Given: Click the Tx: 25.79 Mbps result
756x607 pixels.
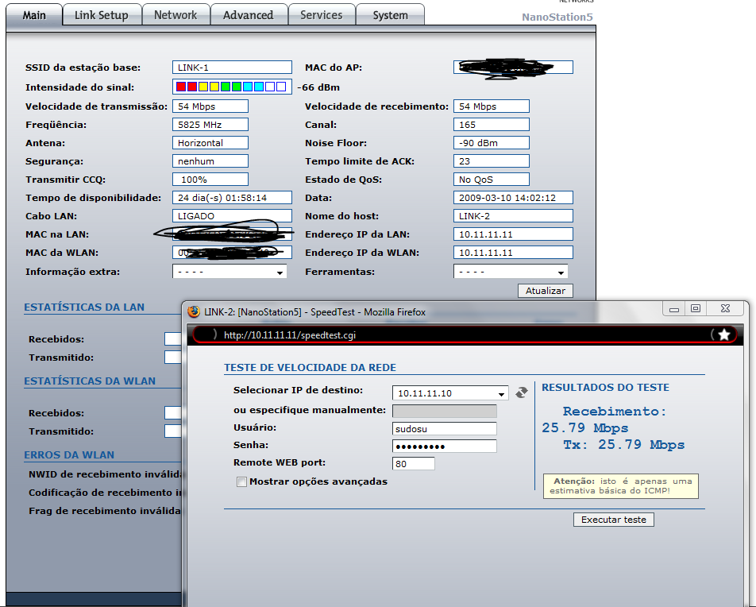Looking at the screenshot, I should [624, 444].
